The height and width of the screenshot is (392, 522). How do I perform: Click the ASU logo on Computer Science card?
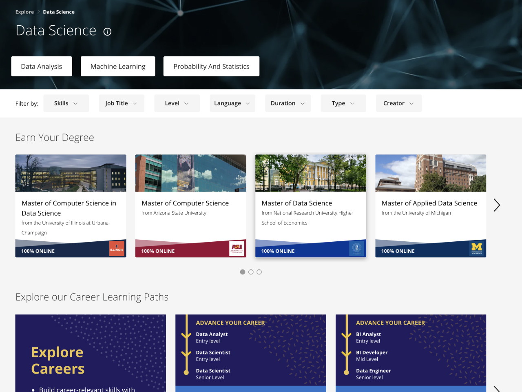[x=237, y=249]
